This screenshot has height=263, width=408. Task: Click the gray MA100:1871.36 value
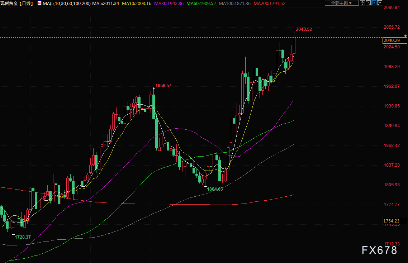[x=235, y=3]
